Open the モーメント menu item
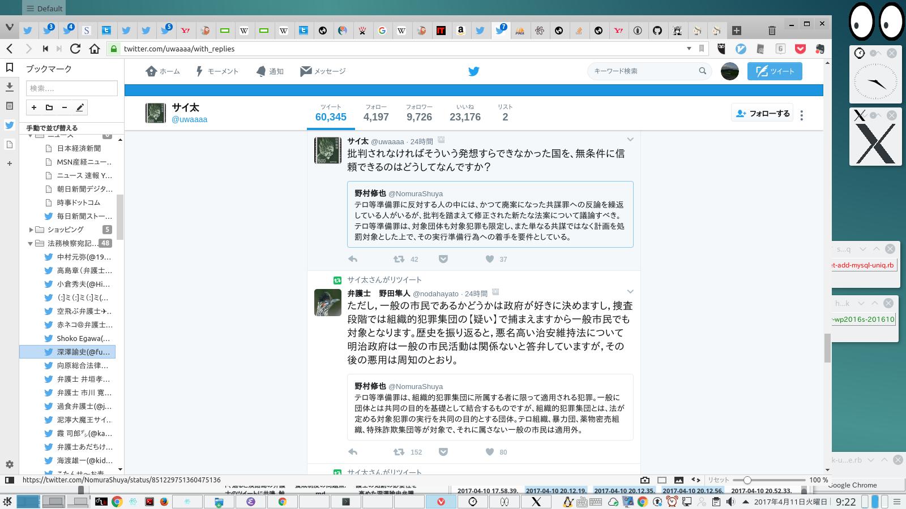 [217, 71]
